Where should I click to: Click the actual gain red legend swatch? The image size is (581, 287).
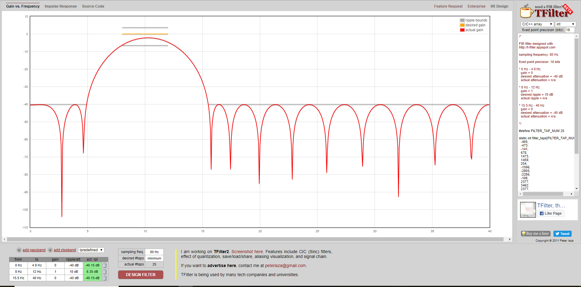click(x=462, y=30)
